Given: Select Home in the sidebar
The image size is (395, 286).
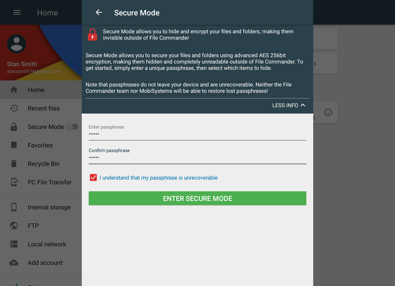Looking at the screenshot, I should [36, 90].
